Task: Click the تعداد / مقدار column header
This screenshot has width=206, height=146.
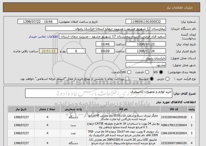Action: tap(47, 109)
